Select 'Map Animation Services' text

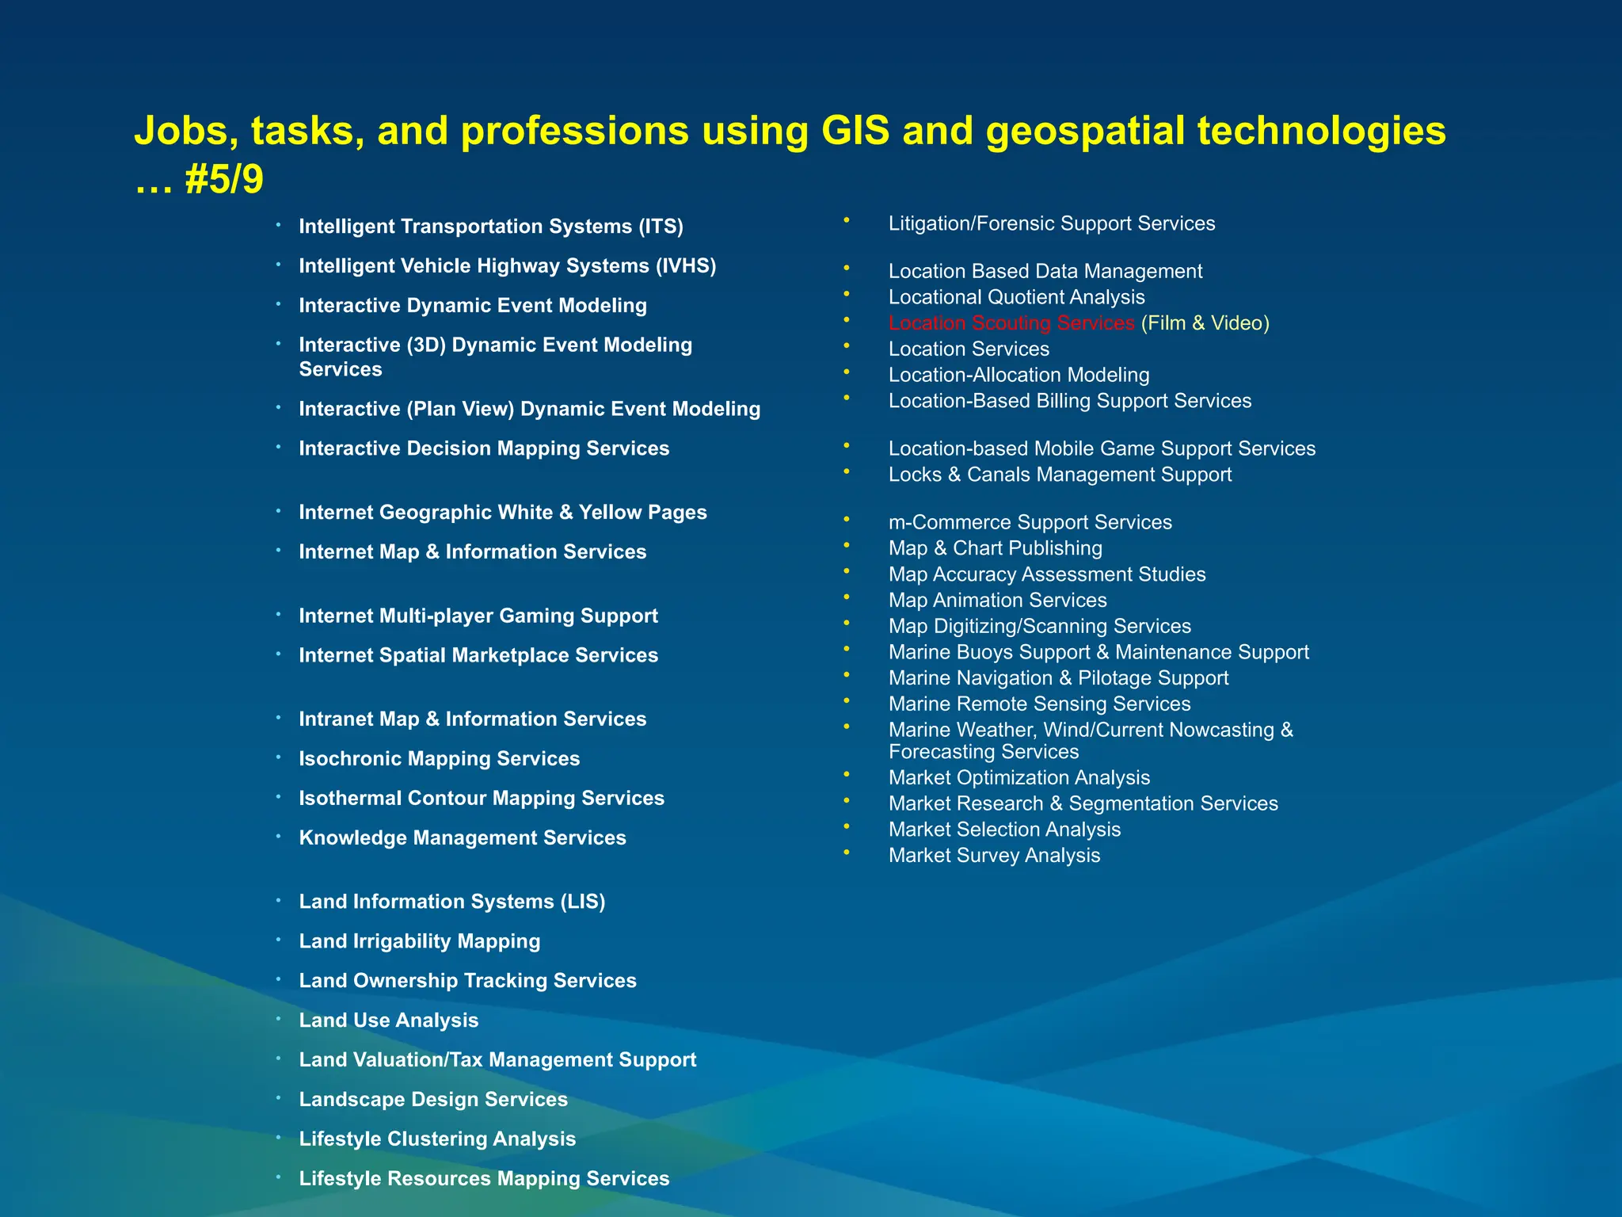pos(997,601)
